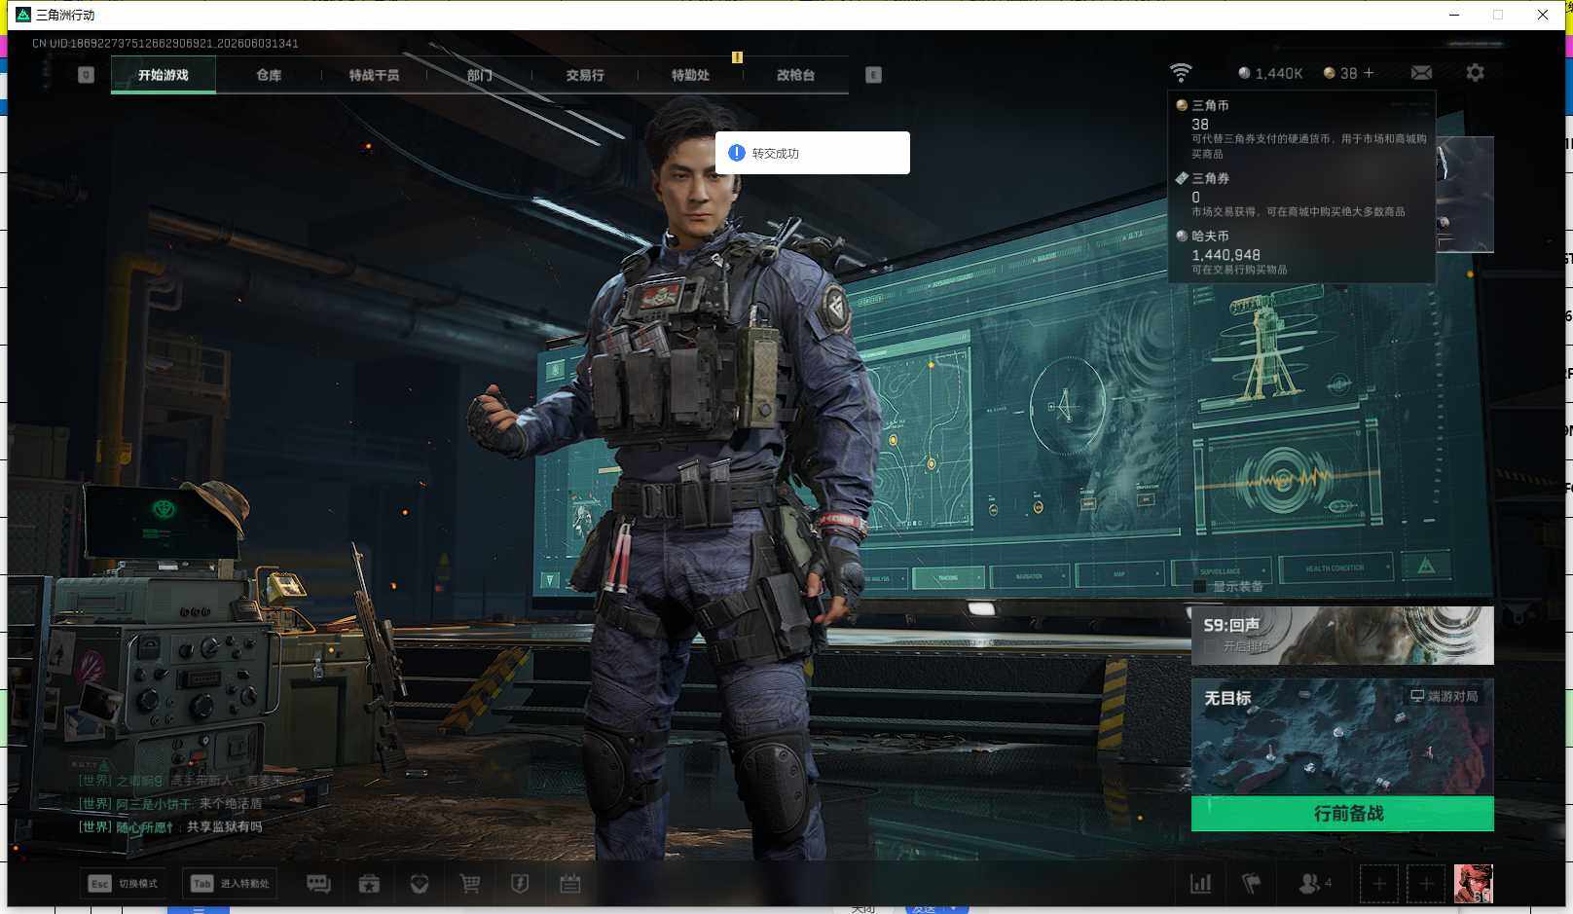
Task: Click the 转交成功 notification popup
Action: [813, 153]
